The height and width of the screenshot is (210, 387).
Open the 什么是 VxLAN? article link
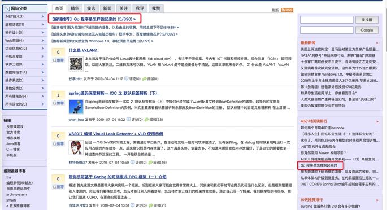click(84, 50)
